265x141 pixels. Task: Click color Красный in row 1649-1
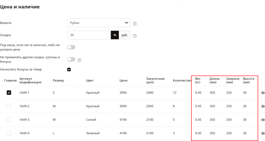(93, 93)
